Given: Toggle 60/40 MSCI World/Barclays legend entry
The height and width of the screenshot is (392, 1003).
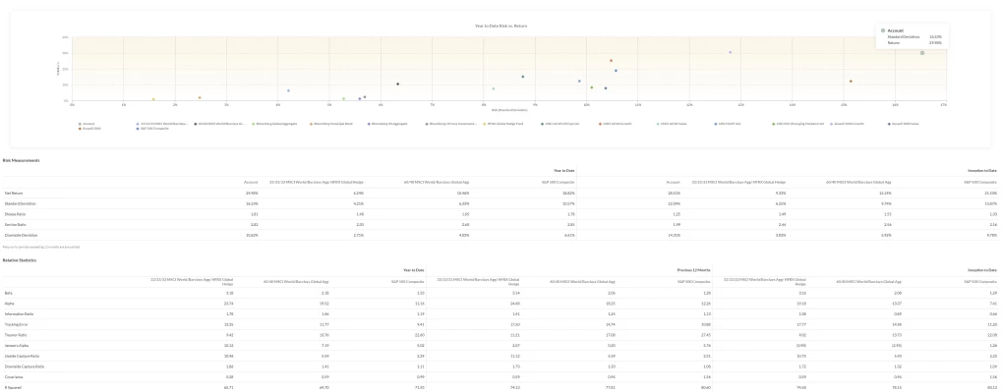Looking at the screenshot, I should click(219, 124).
